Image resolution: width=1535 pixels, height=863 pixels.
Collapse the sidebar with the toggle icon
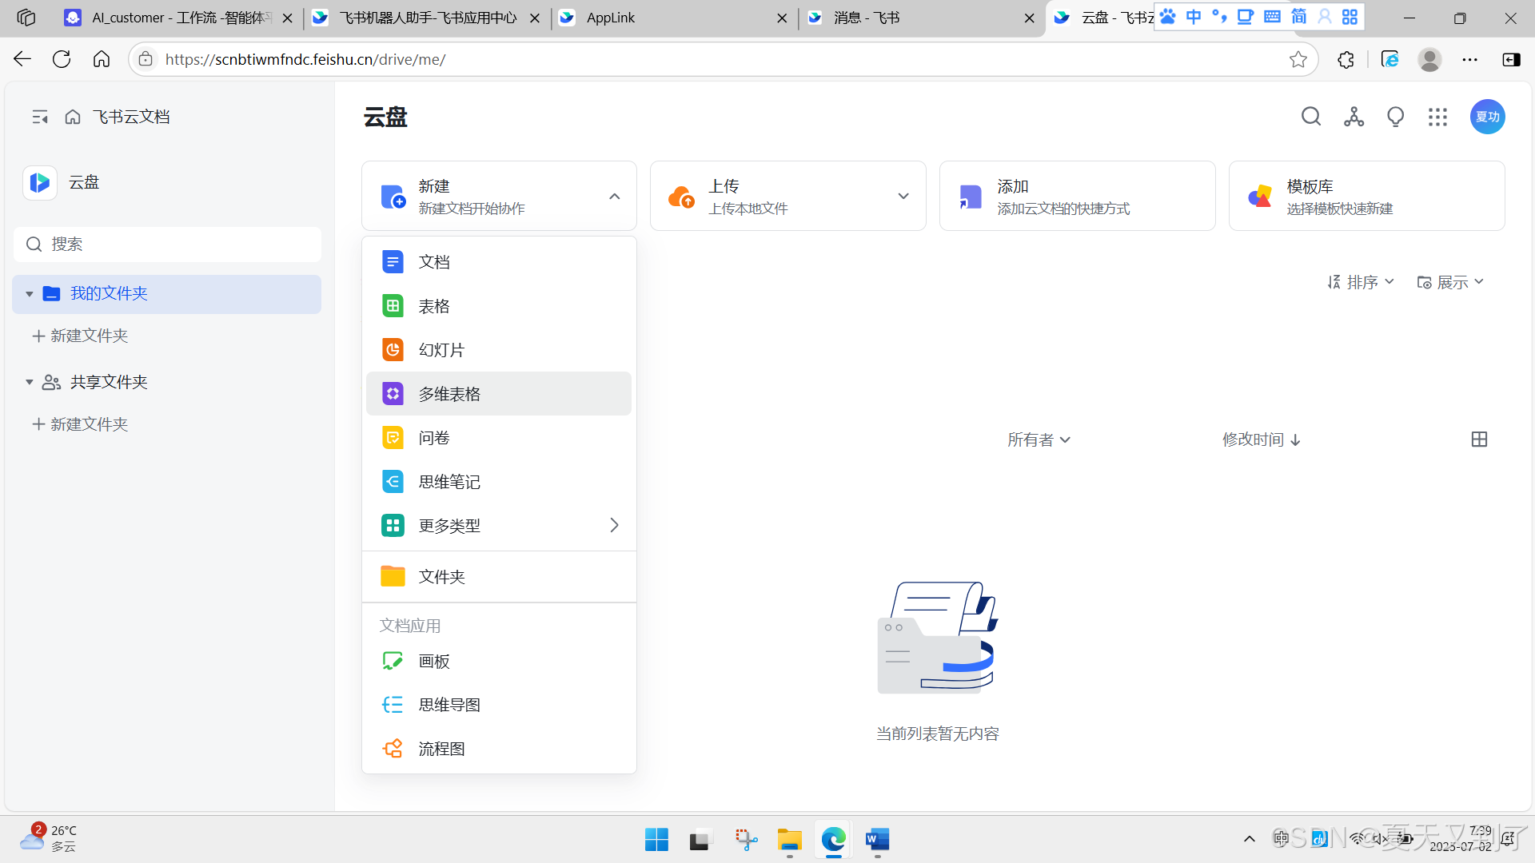(x=40, y=117)
